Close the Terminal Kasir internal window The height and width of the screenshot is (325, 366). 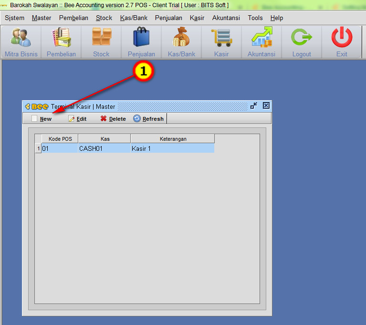pos(266,106)
